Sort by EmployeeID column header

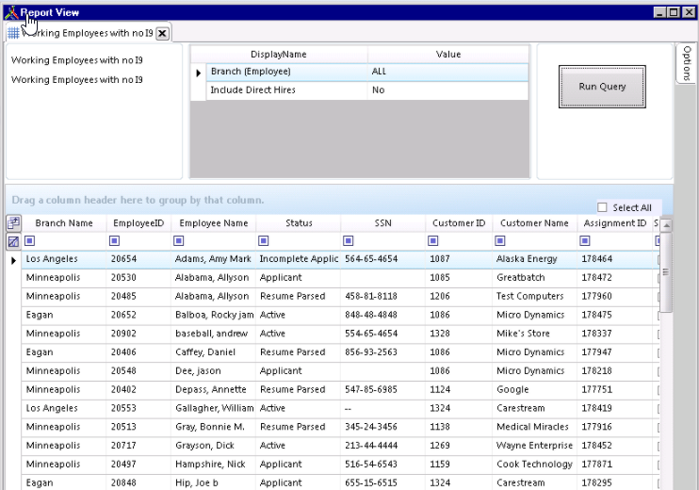click(138, 223)
